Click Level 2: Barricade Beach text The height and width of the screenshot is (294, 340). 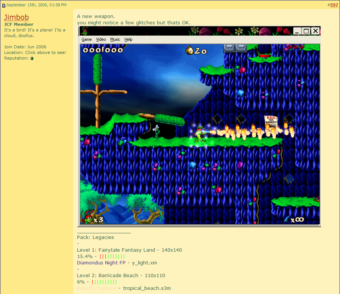coord(108,275)
